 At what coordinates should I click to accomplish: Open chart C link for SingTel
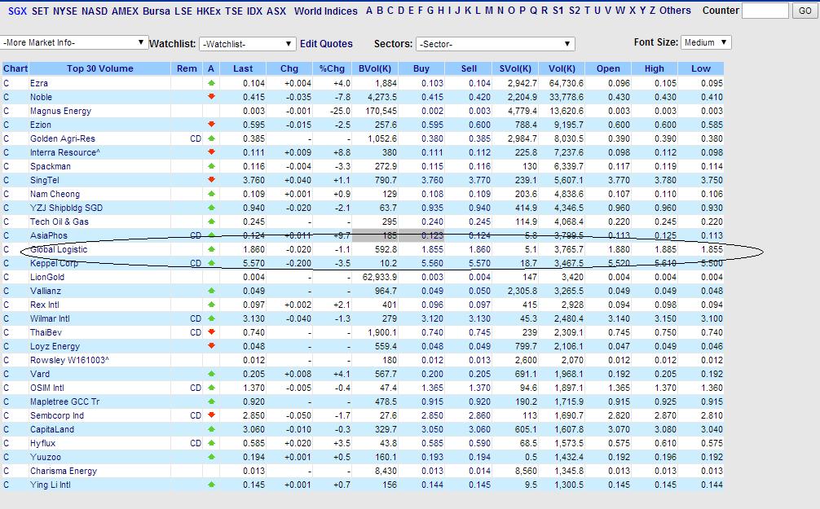point(7,180)
